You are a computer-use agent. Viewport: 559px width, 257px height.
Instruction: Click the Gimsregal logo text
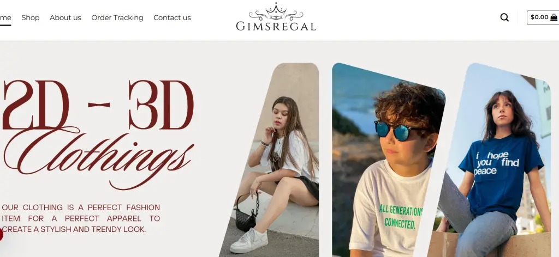click(276, 26)
